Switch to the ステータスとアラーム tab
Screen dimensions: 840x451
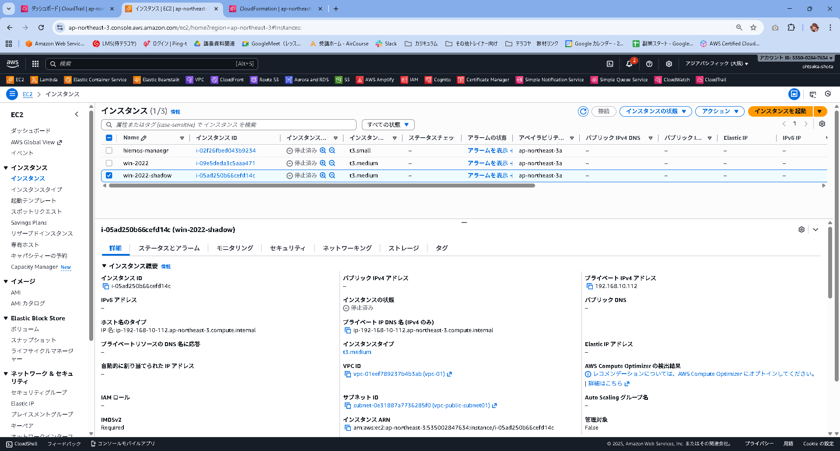click(169, 248)
